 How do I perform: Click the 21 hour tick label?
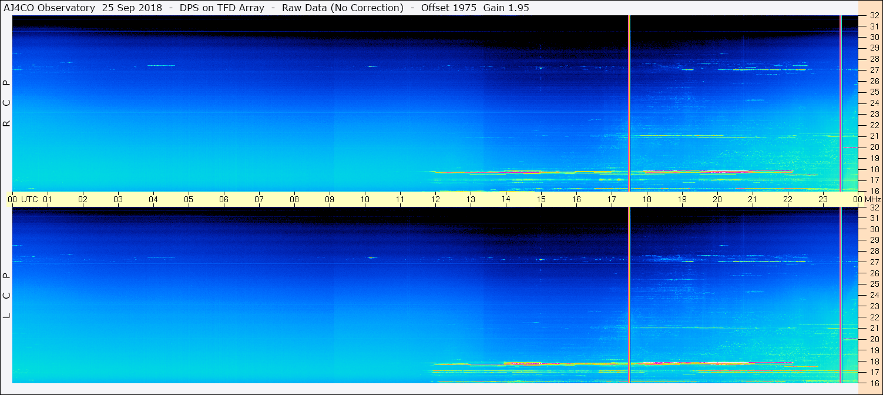point(753,199)
